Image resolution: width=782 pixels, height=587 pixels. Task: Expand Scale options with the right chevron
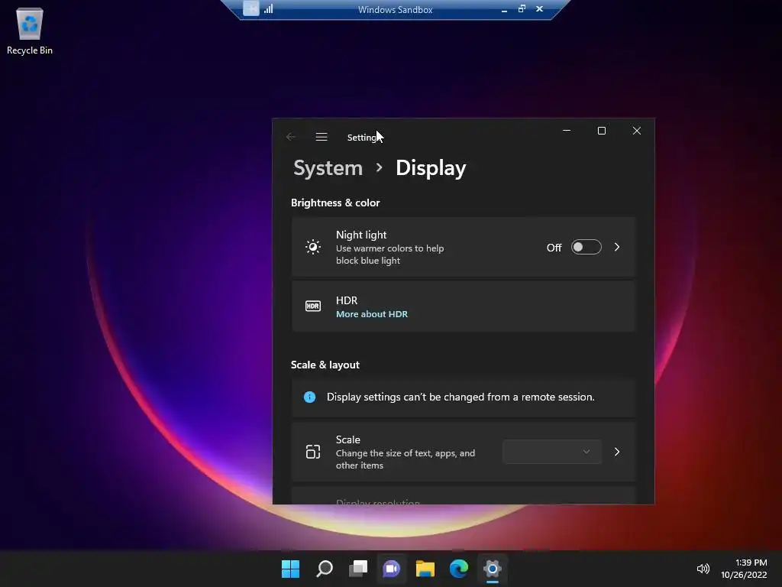[617, 452]
